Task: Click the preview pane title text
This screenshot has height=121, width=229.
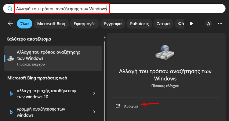Action: [165, 75]
